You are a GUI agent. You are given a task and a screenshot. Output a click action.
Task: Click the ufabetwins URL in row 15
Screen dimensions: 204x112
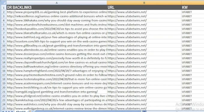pyautogui.click(x=127, y=67)
